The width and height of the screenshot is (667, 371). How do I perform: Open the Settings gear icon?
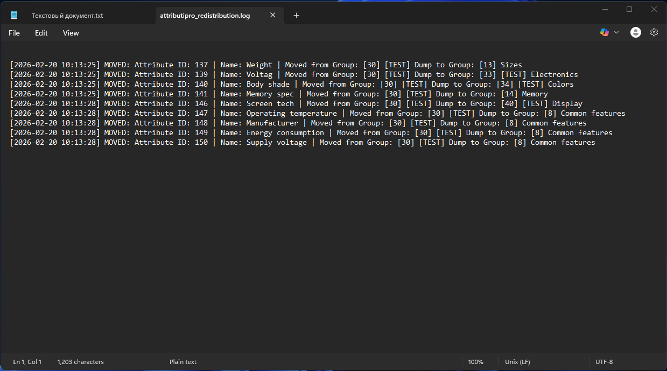click(654, 32)
